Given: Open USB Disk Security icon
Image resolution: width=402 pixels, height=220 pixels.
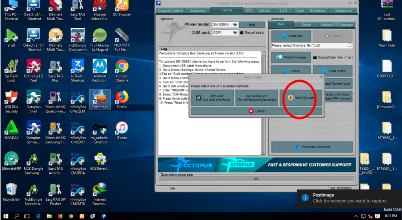Looking at the screenshot, I should point(12,102).
